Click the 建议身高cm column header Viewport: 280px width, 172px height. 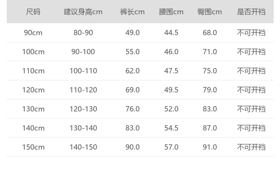coord(83,12)
